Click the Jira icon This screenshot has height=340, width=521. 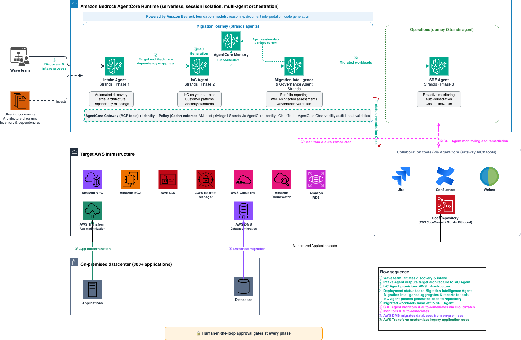click(401, 176)
